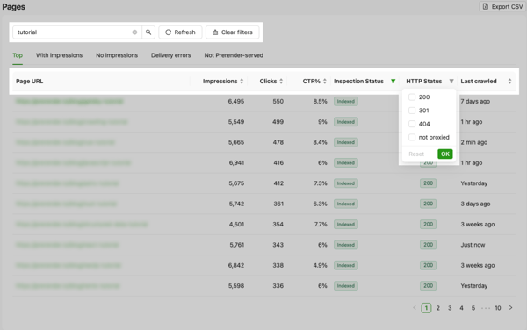Check the 301 status checkbox
The image size is (527, 330).
click(x=412, y=111)
